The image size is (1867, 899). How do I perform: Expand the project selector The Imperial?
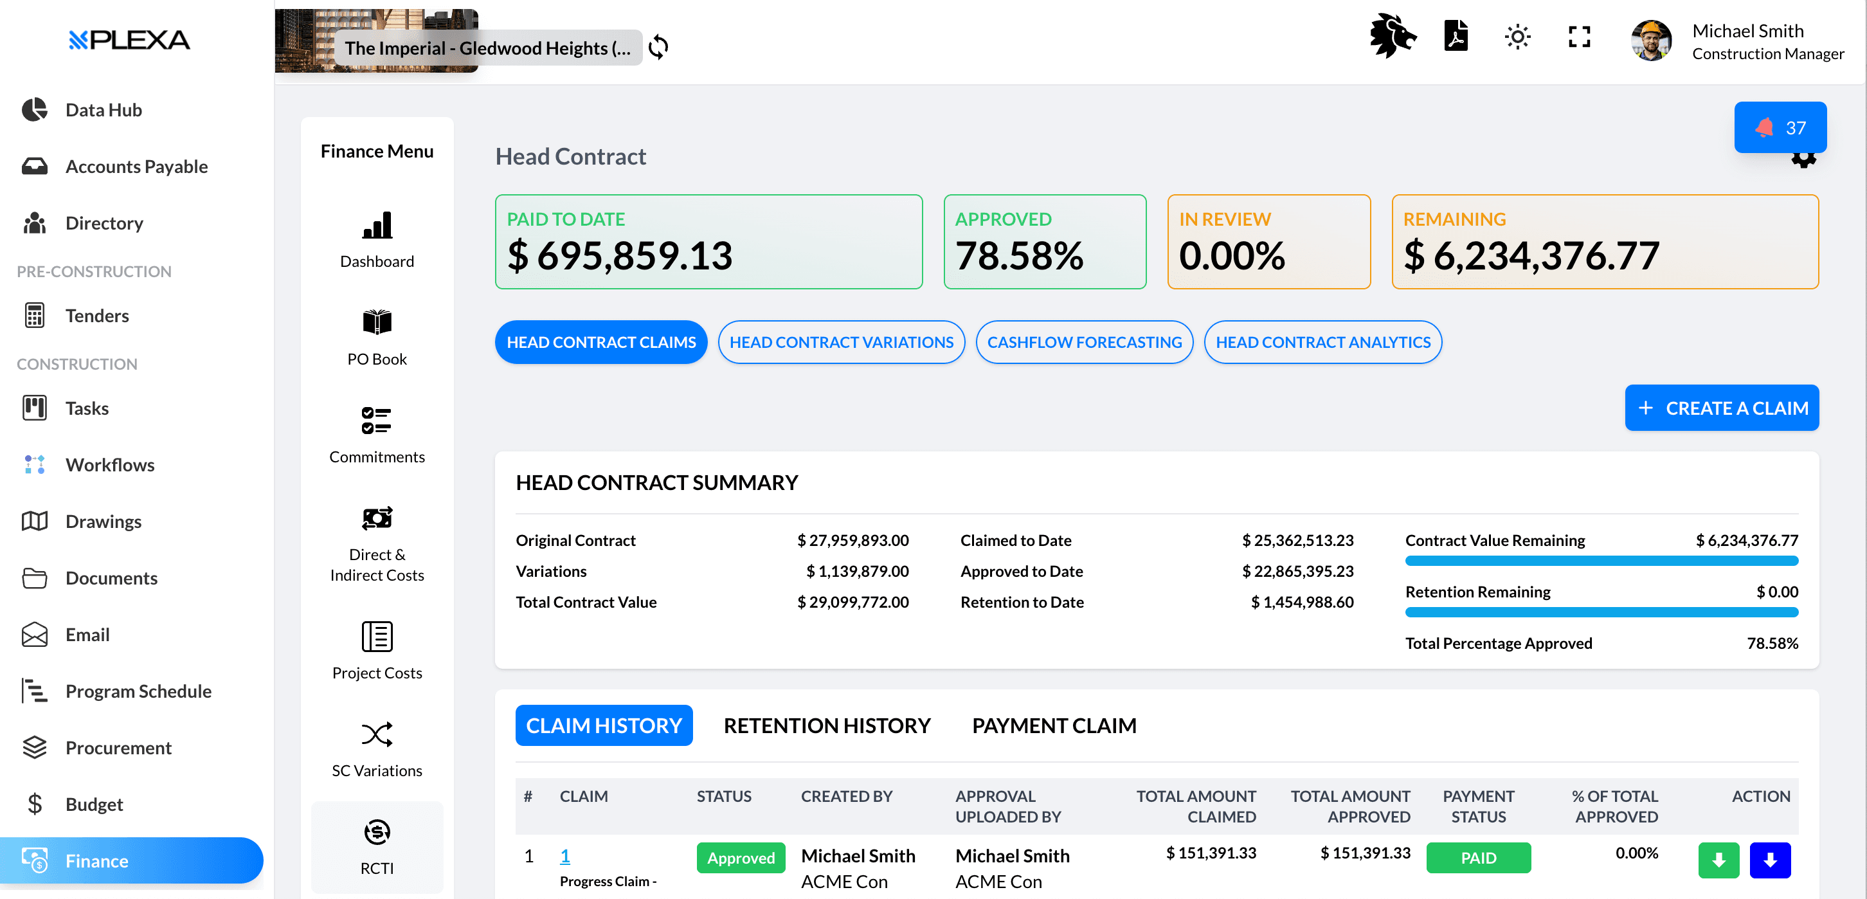click(487, 48)
